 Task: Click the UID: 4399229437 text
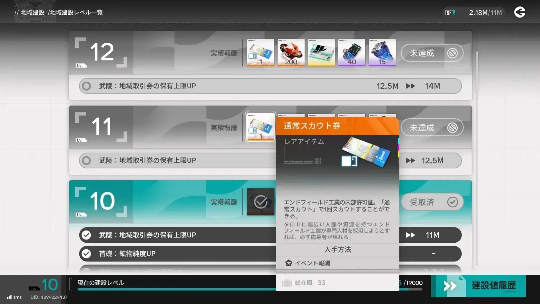[x=49, y=297]
